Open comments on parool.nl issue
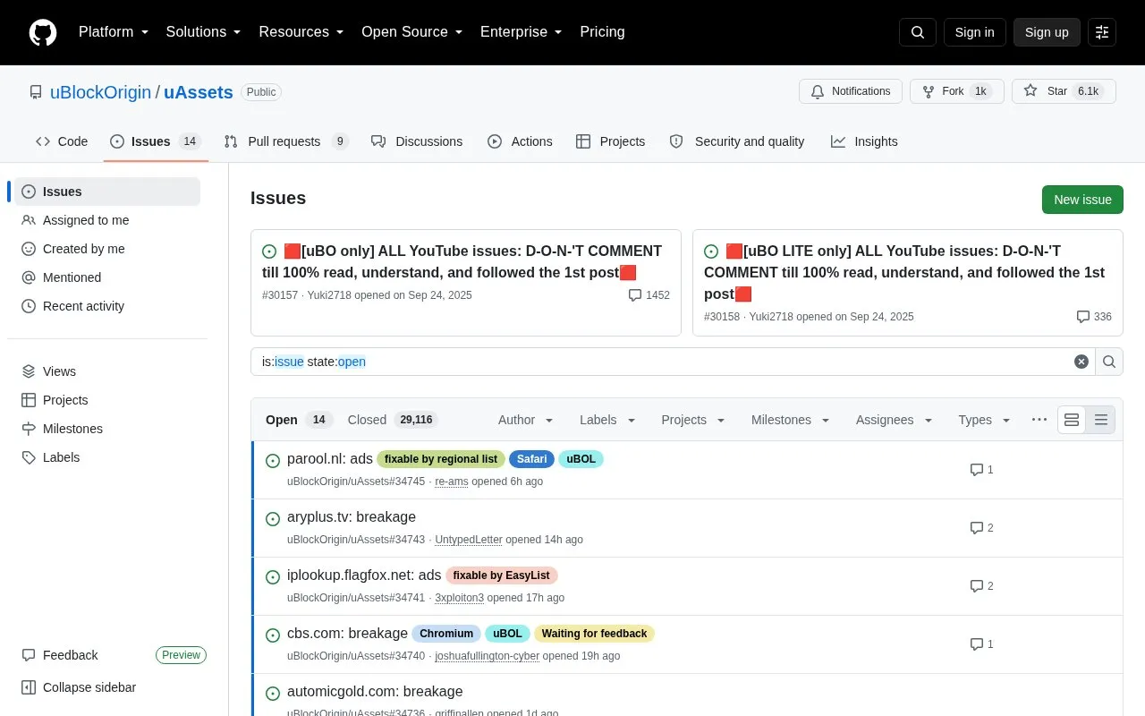This screenshot has height=716, width=1145. (x=982, y=470)
